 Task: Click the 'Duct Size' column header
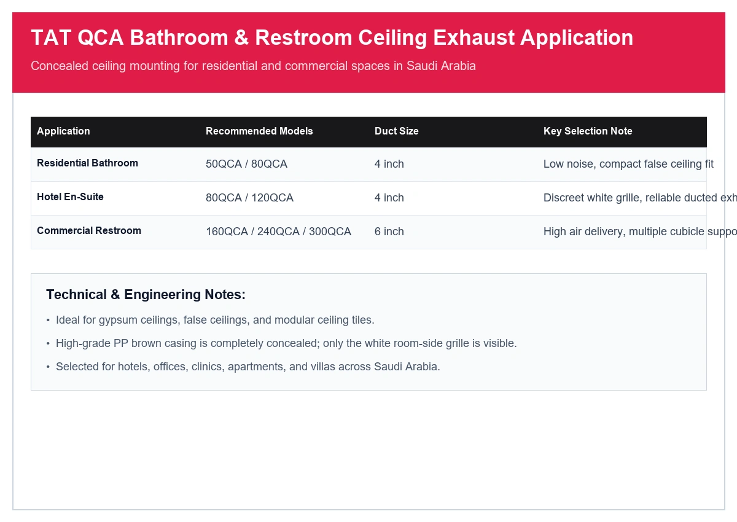pyautogui.click(x=397, y=131)
